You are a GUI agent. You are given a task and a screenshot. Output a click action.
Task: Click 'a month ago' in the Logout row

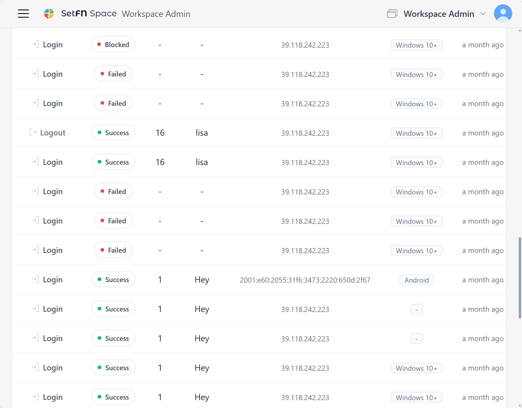483,133
